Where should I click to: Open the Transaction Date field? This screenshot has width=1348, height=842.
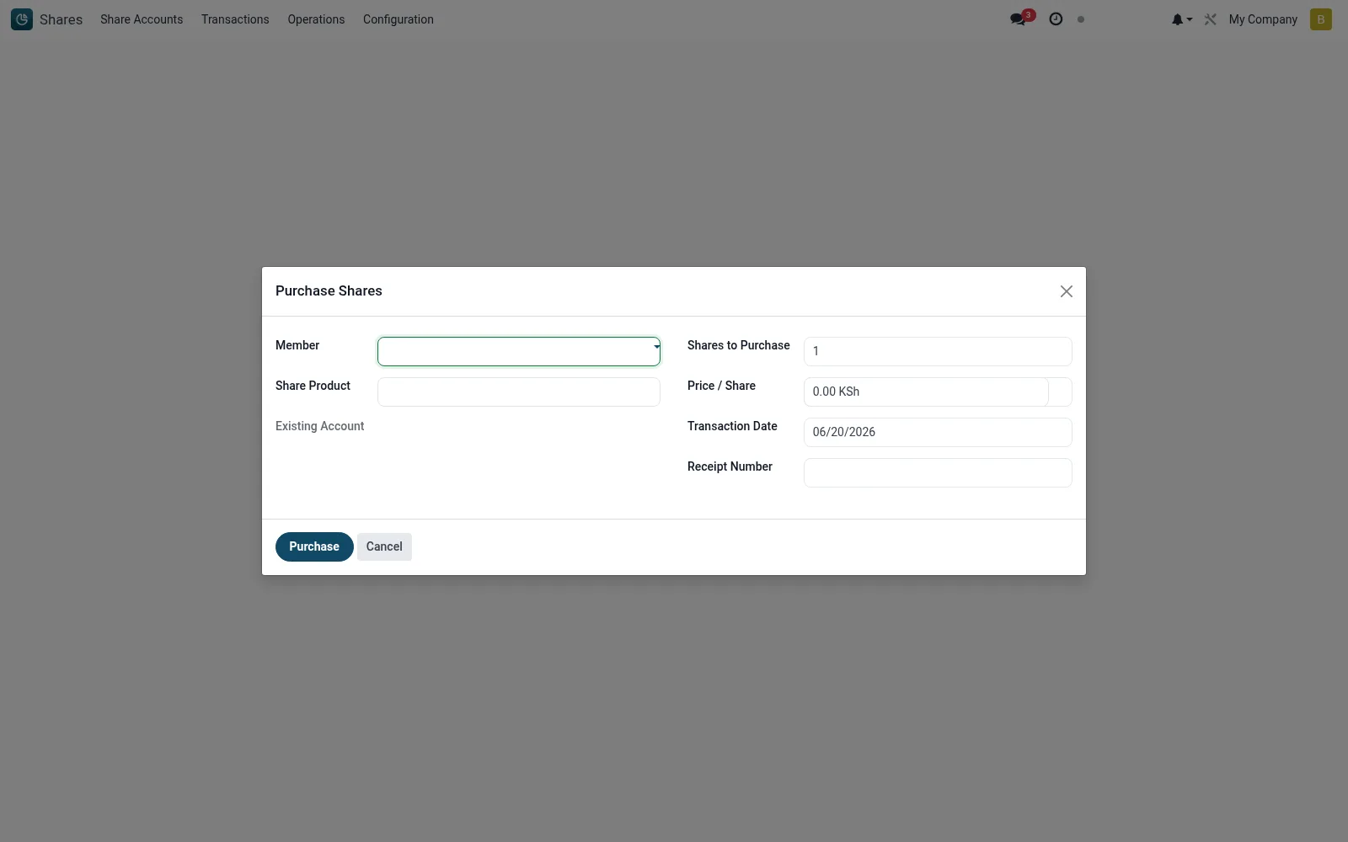point(938,433)
